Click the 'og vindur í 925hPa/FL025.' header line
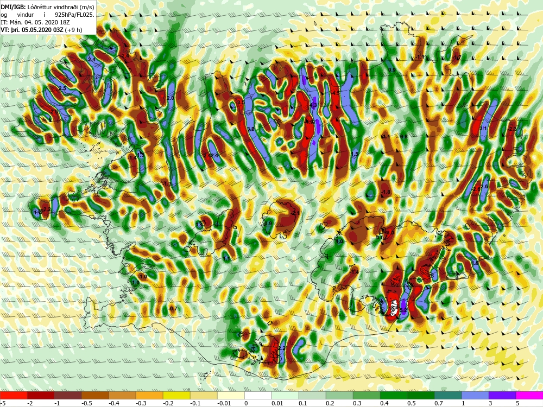This screenshot has height=407, width=543. tap(47, 15)
